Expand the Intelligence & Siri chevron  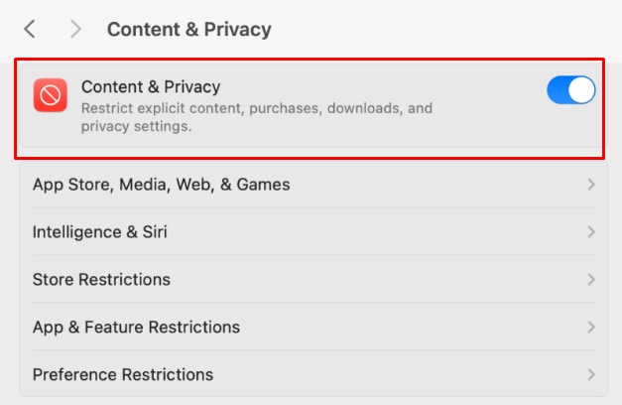click(591, 232)
